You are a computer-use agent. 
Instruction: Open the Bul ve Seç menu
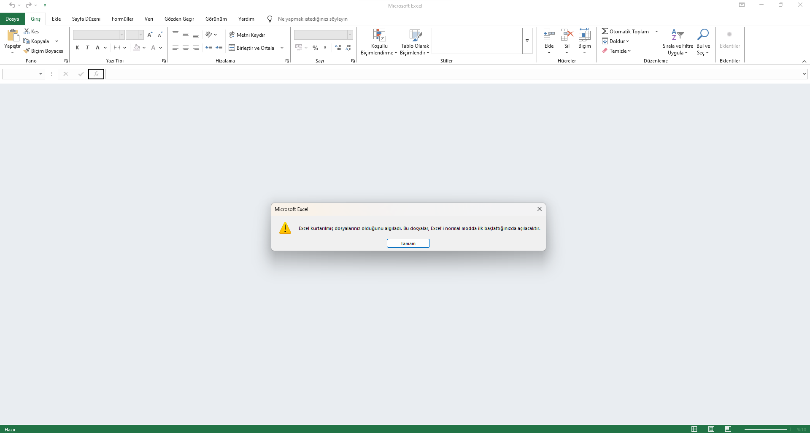703,42
